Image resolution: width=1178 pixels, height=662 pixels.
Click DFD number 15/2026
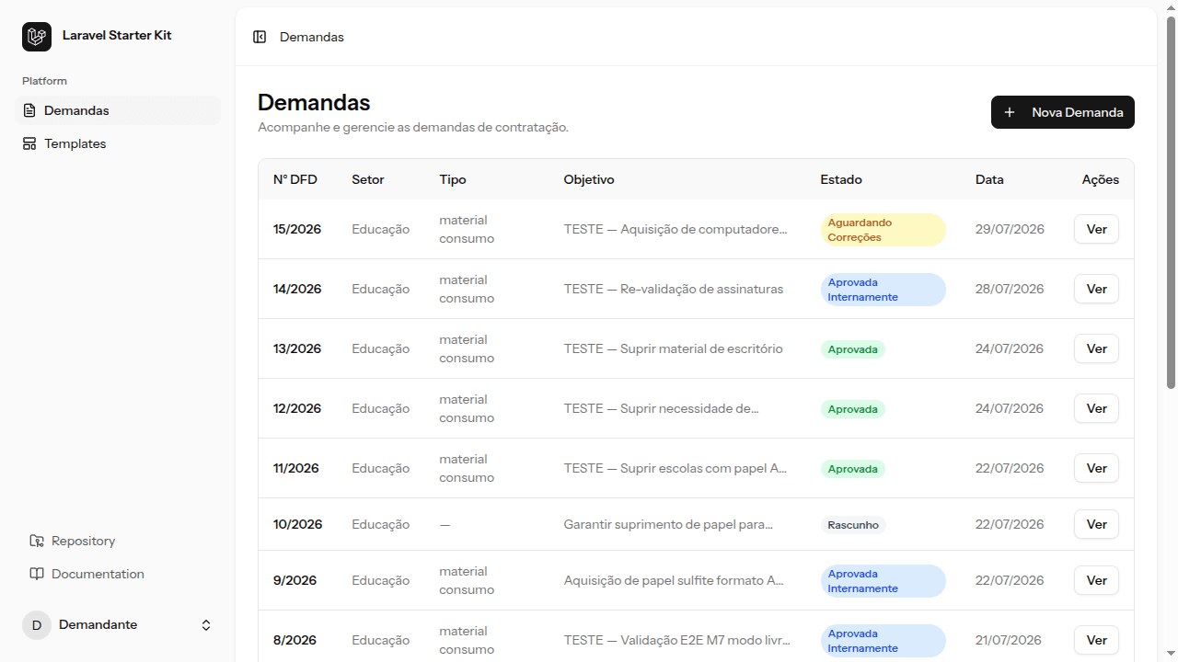(297, 229)
